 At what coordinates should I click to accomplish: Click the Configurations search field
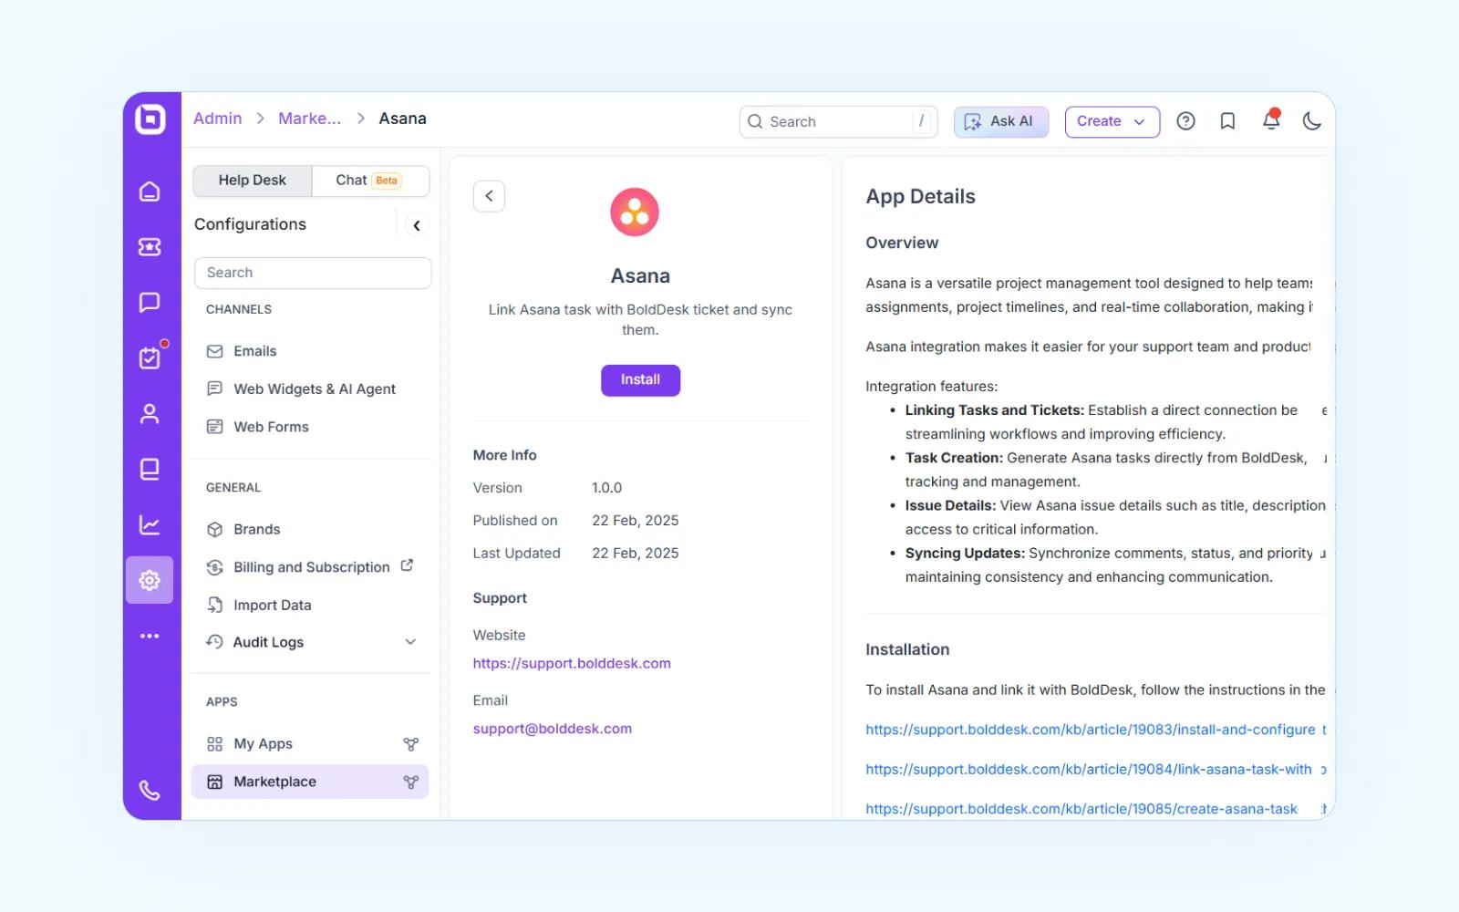pyautogui.click(x=313, y=273)
